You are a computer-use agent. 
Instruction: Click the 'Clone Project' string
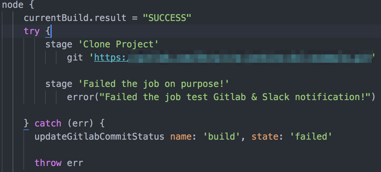(x=118, y=44)
